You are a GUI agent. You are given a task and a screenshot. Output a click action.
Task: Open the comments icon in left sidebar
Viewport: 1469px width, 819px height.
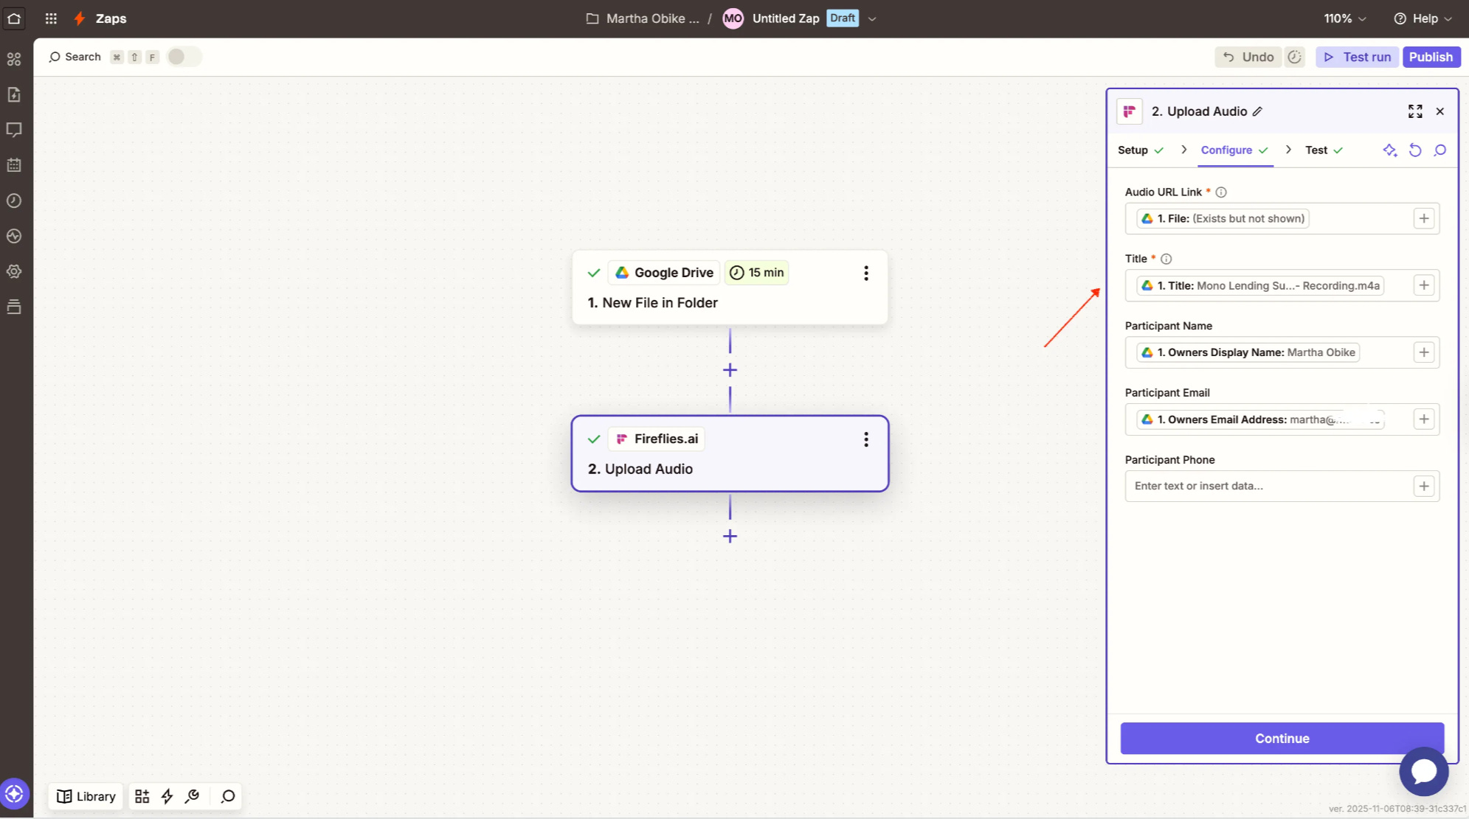pos(14,130)
